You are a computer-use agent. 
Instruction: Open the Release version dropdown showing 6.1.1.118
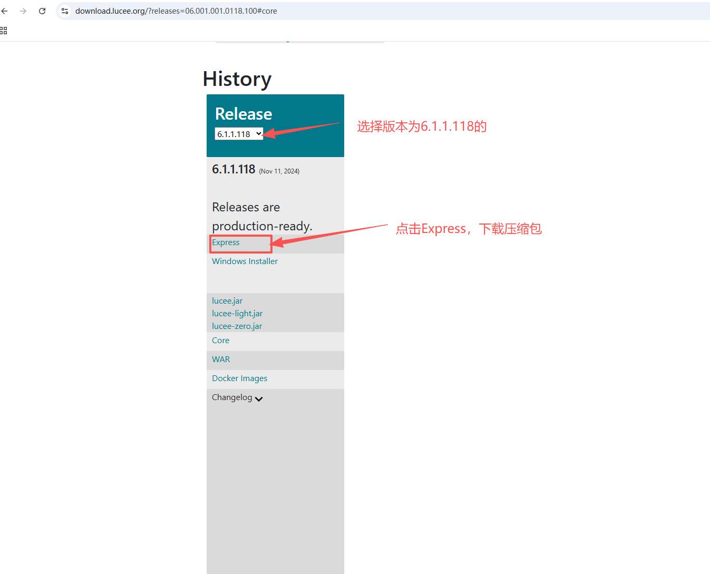pos(239,134)
